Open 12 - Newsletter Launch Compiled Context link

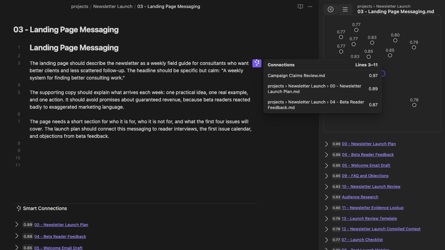coord(381,229)
